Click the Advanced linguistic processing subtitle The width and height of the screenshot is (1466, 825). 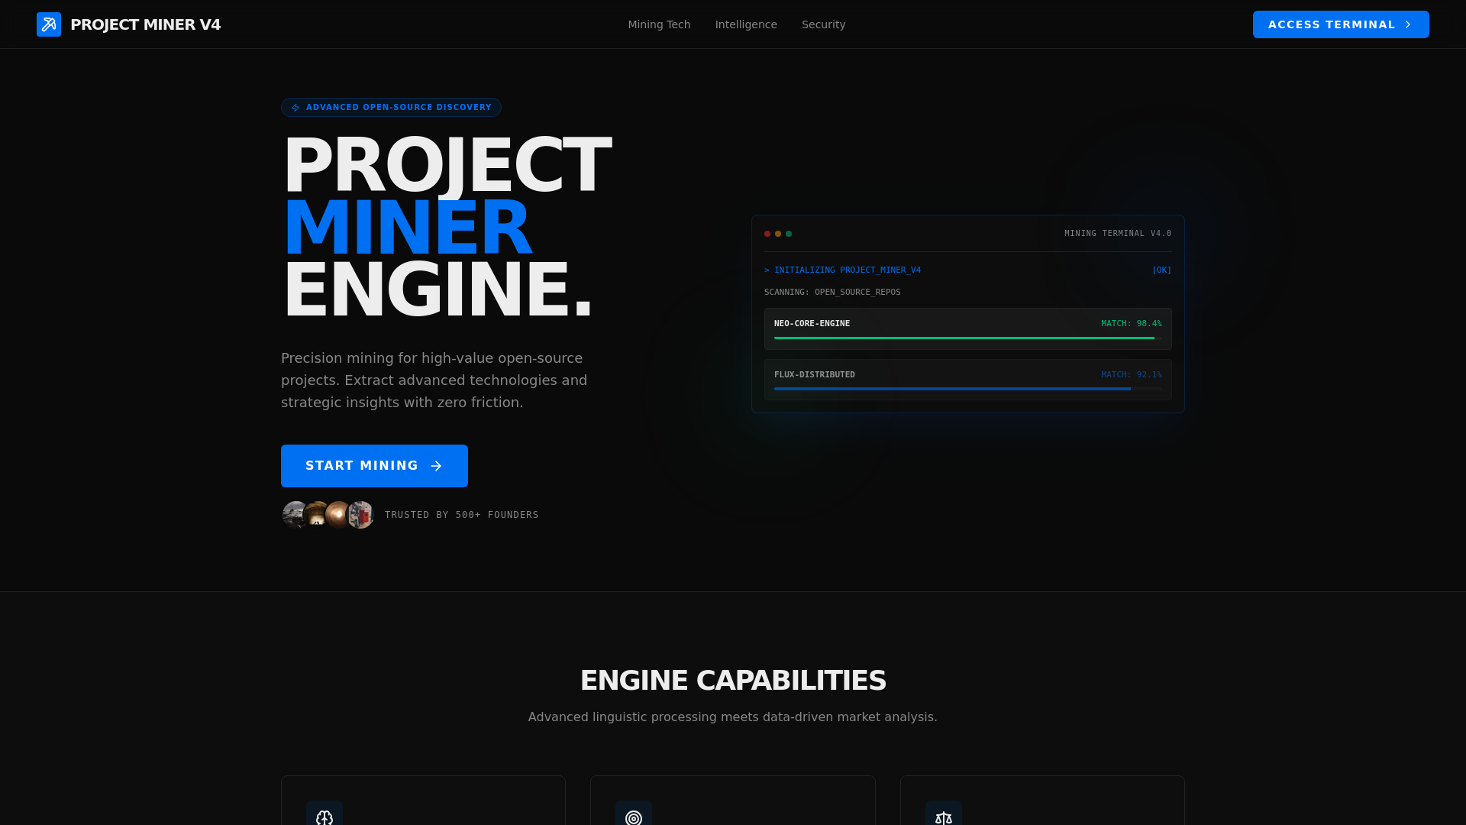733,717
